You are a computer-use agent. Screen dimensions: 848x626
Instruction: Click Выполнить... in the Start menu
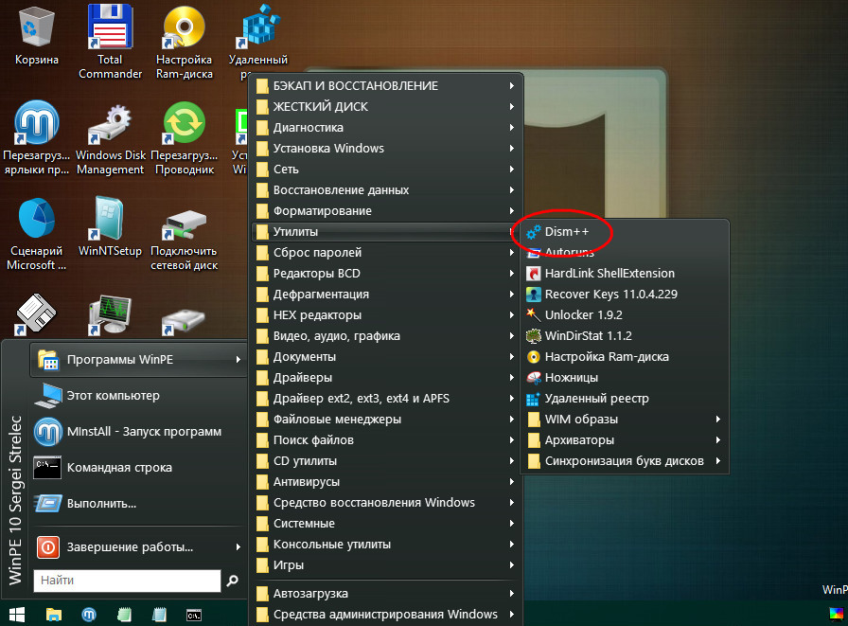pyautogui.click(x=101, y=503)
